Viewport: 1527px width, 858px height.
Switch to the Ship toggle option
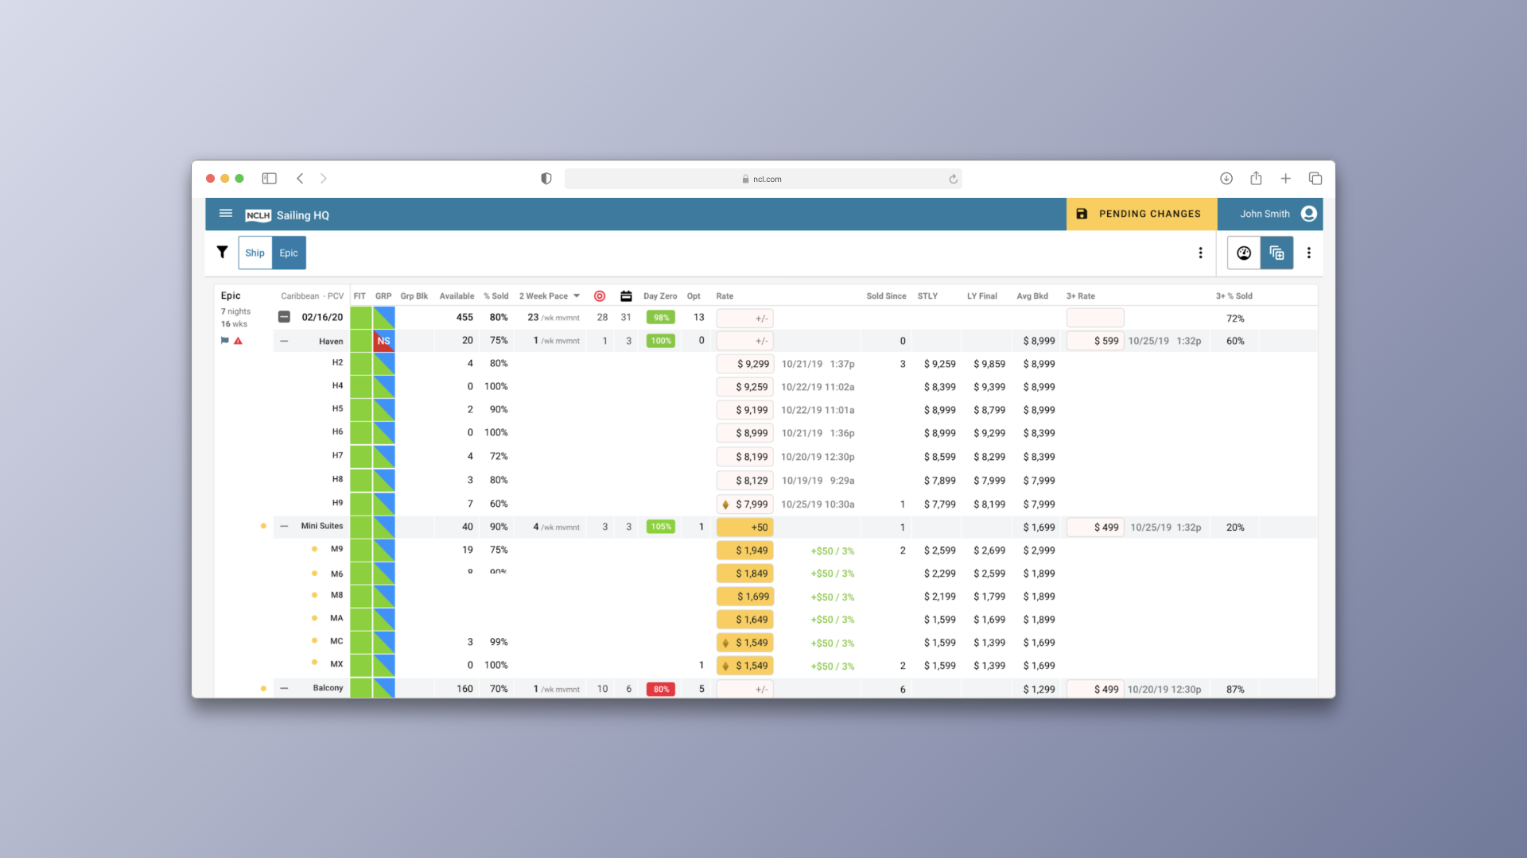coord(254,253)
